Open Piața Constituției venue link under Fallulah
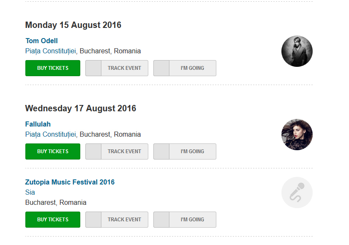Viewport: 349px width, 245px height. (x=51, y=135)
